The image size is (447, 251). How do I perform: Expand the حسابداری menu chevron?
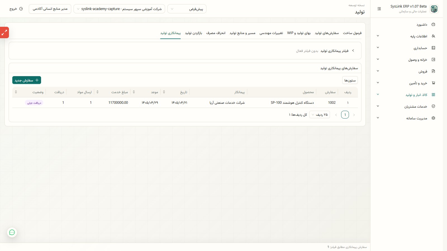[x=378, y=48]
